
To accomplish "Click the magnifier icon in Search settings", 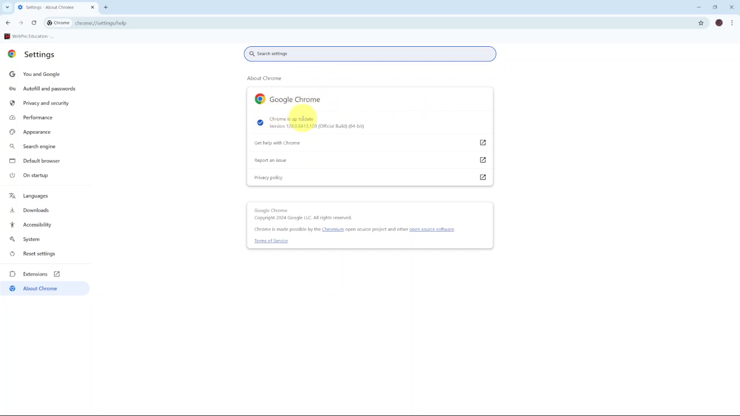I will click(252, 54).
